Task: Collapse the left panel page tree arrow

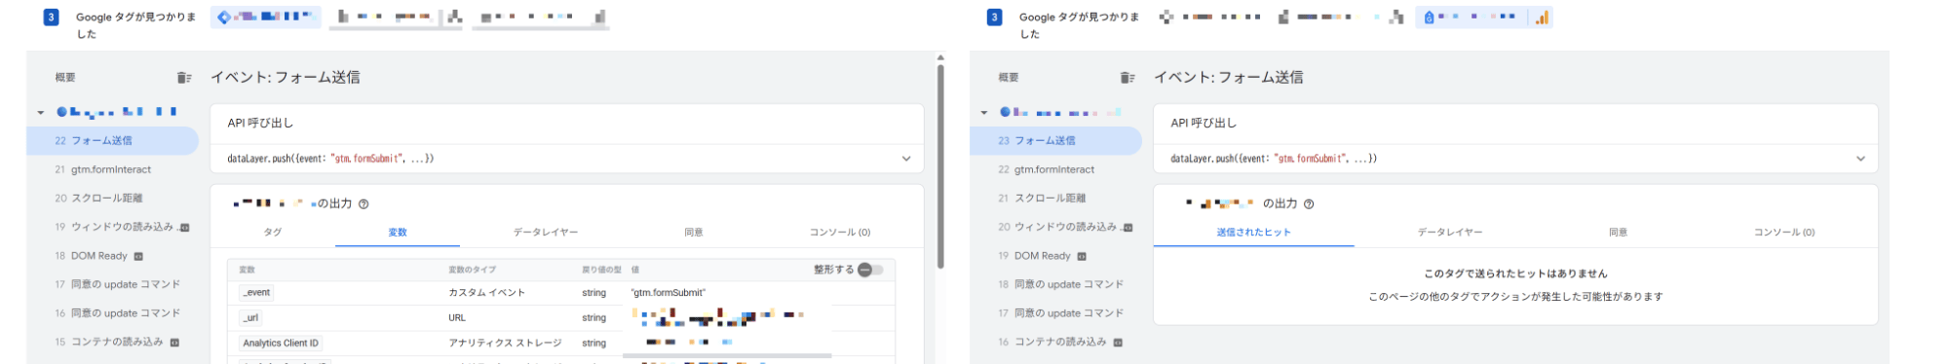Action: coord(41,113)
